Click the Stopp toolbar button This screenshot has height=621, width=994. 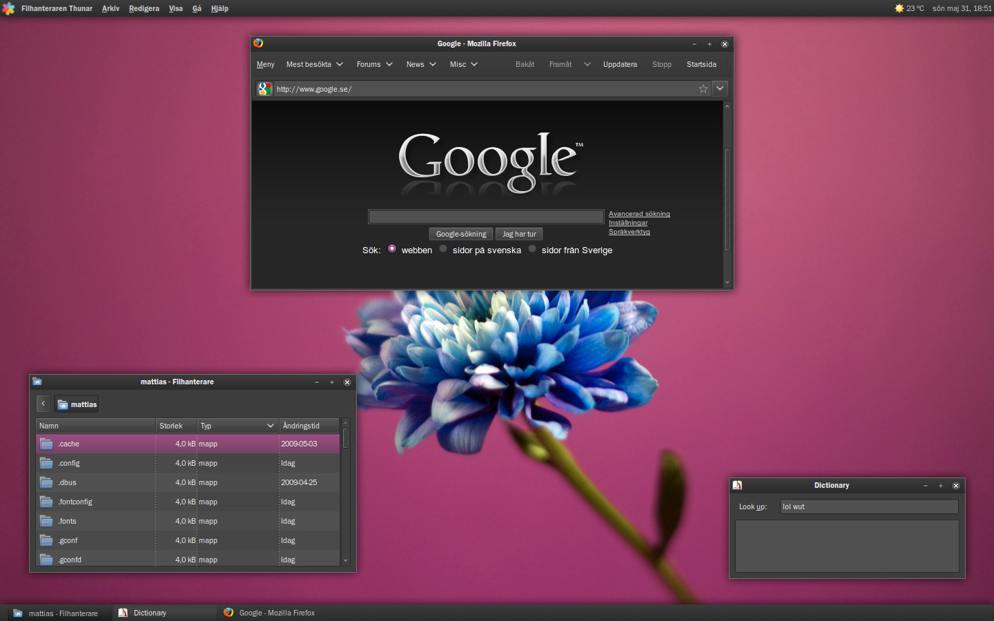pyautogui.click(x=662, y=64)
